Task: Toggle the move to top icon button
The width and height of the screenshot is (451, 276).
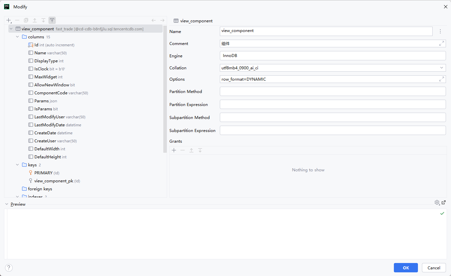Action: click(x=52, y=20)
